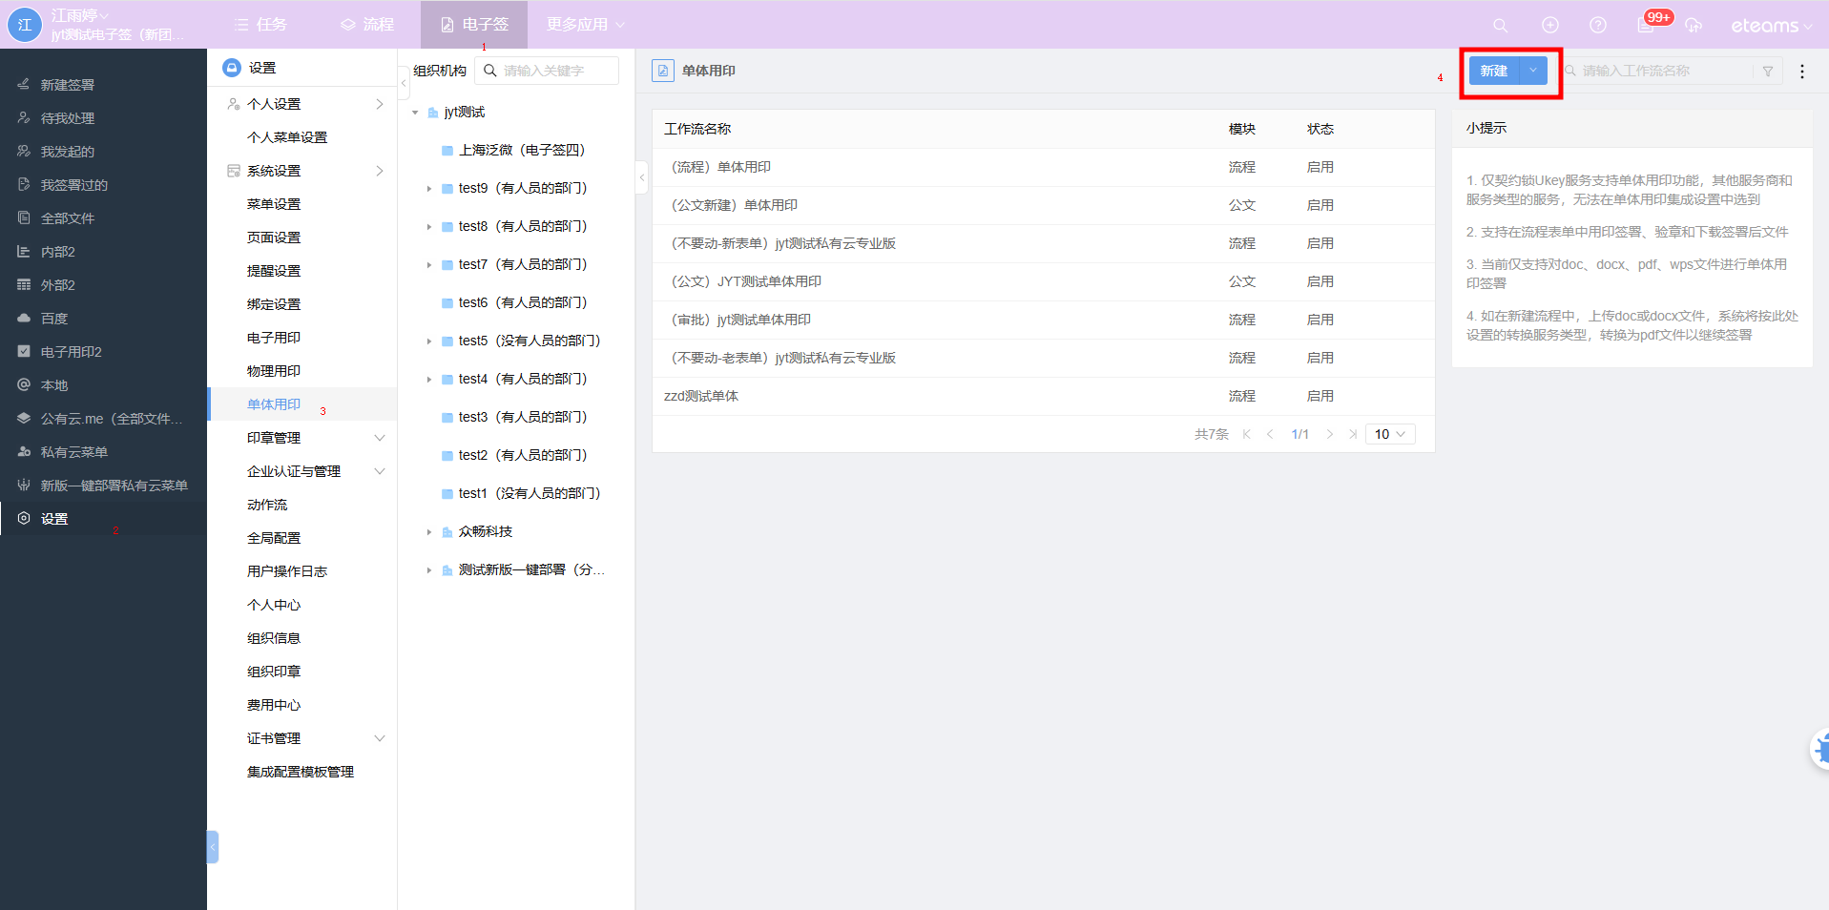The height and width of the screenshot is (910, 1829).
Task: Open notifications with 99+ badge
Action: (1647, 25)
